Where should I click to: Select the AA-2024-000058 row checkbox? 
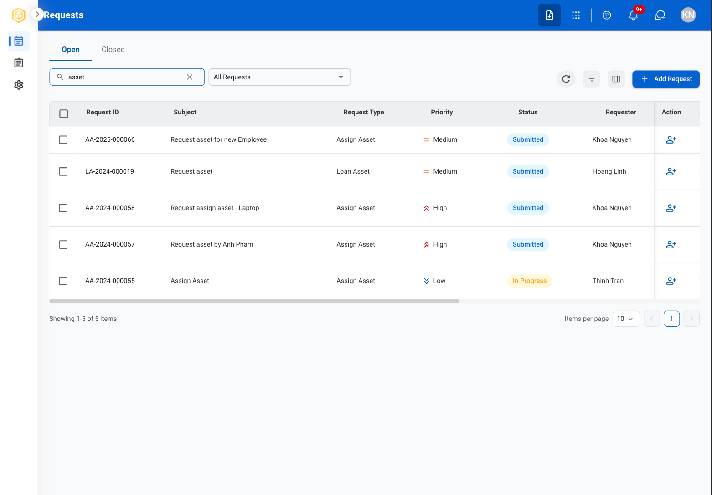63,208
